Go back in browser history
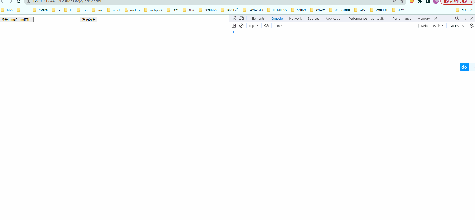Screen dimensions: 475x220 pyautogui.click(x=3, y=1)
